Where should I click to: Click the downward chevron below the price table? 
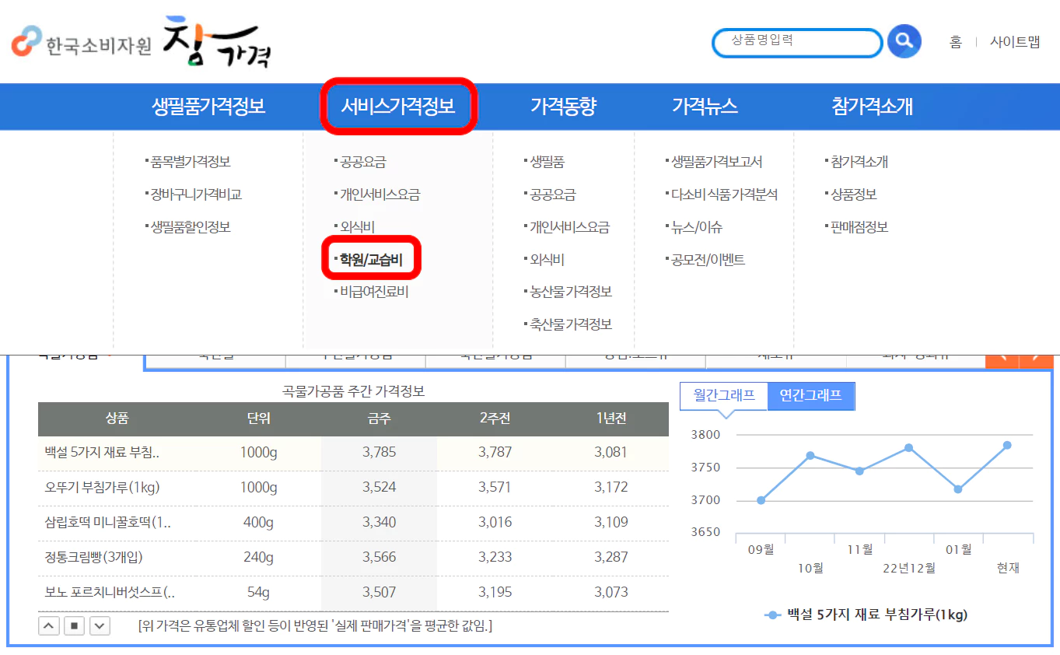[x=100, y=625]
